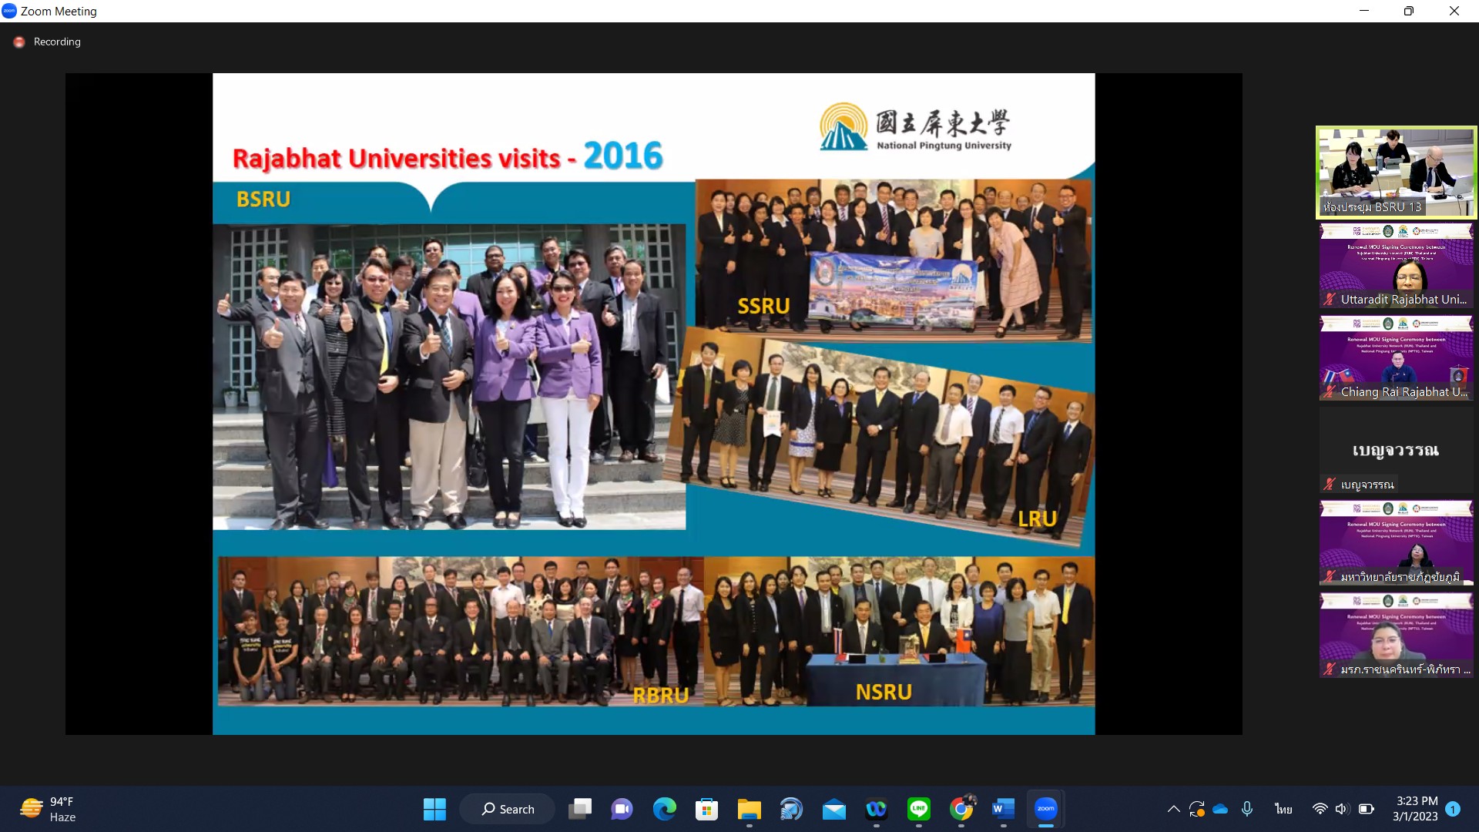
Task: Toggle the system microphone tray icon
Action: (1247, 809)
